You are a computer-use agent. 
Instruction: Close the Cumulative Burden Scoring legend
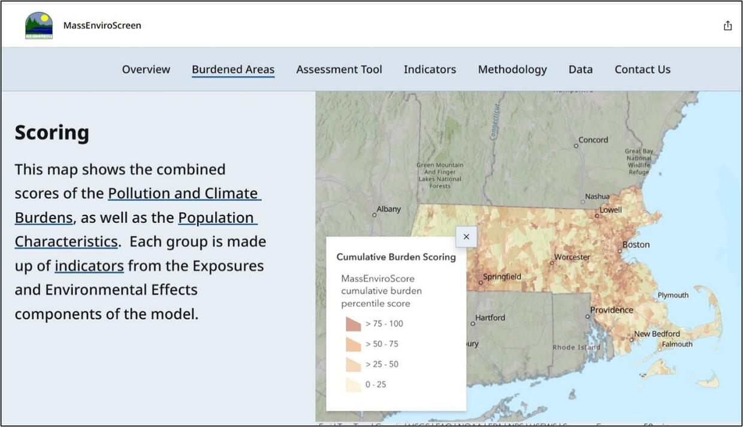[466, 237]
